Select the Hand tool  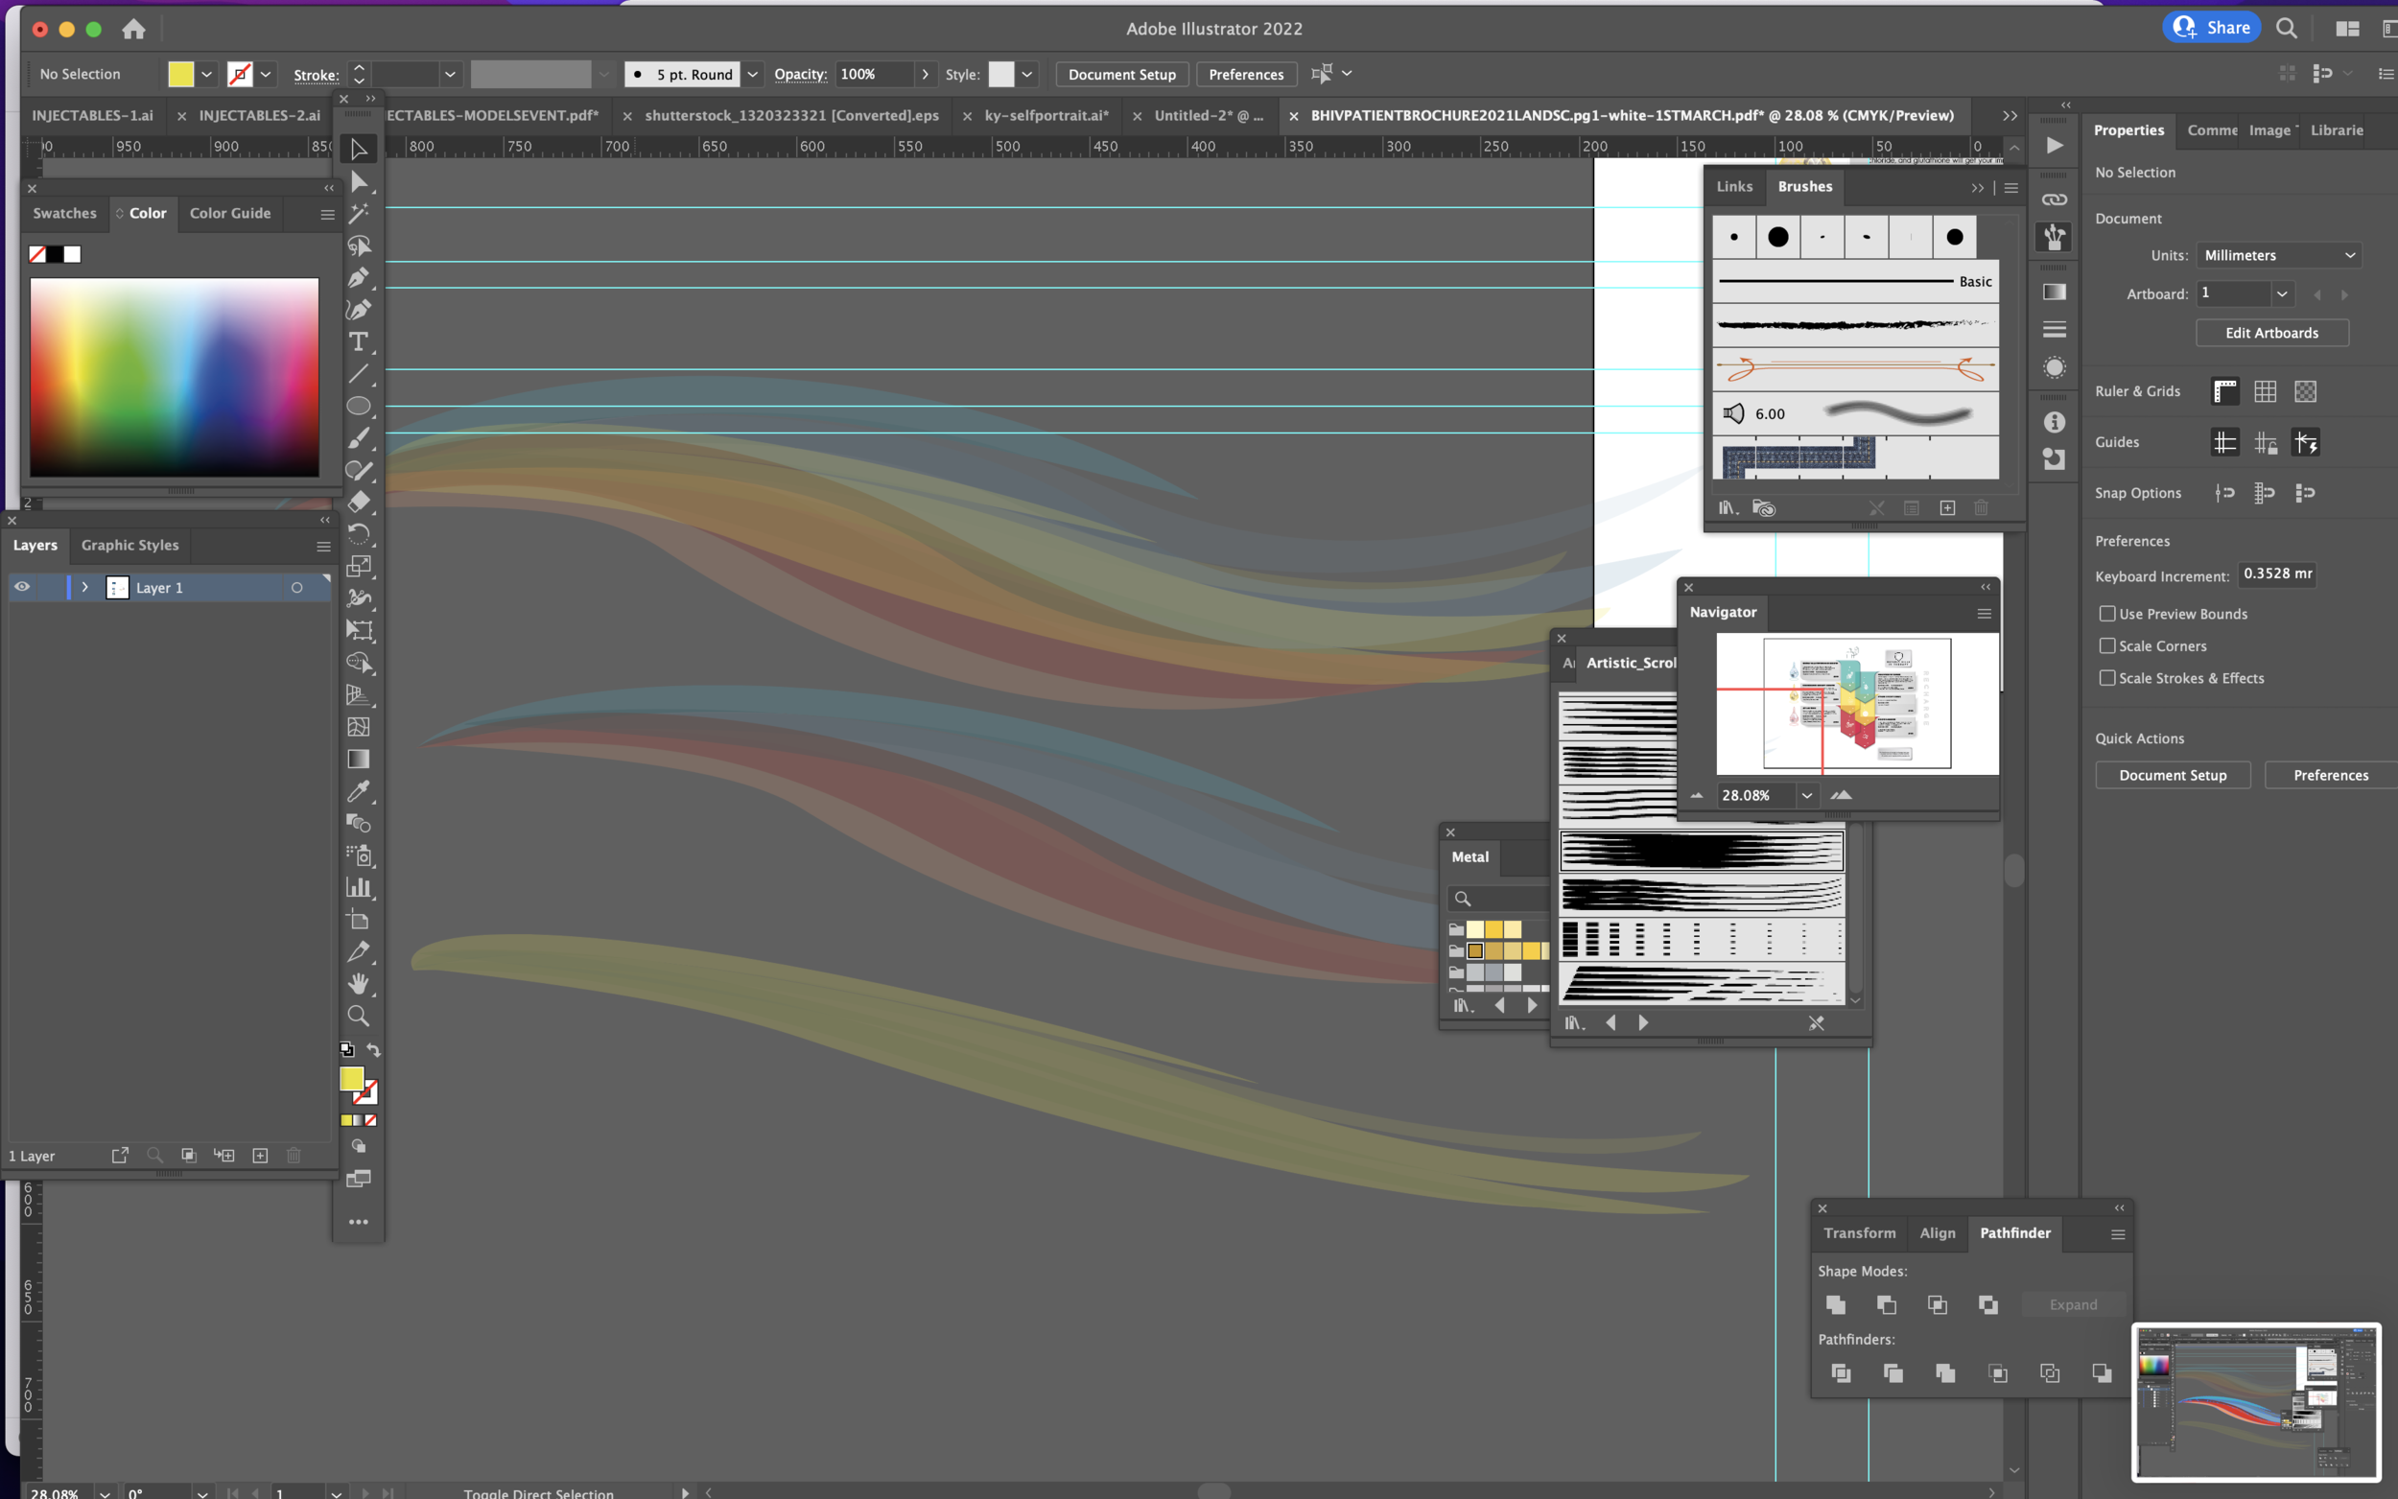pyautogui.click(x=359, y=983)
